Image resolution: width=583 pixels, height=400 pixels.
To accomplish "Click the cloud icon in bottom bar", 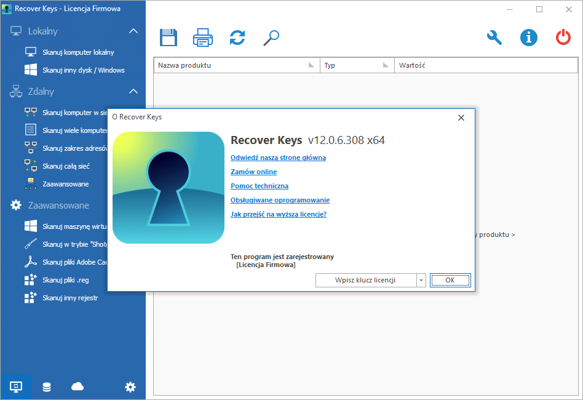I will point(77,386).
